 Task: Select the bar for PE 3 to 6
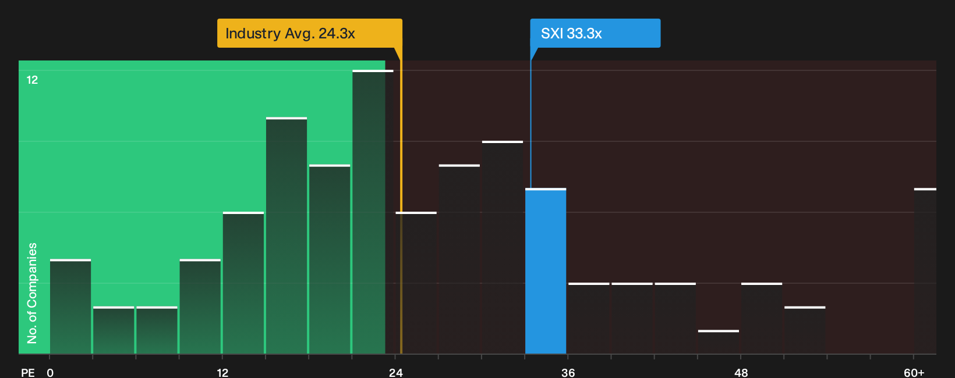point(114,330)
